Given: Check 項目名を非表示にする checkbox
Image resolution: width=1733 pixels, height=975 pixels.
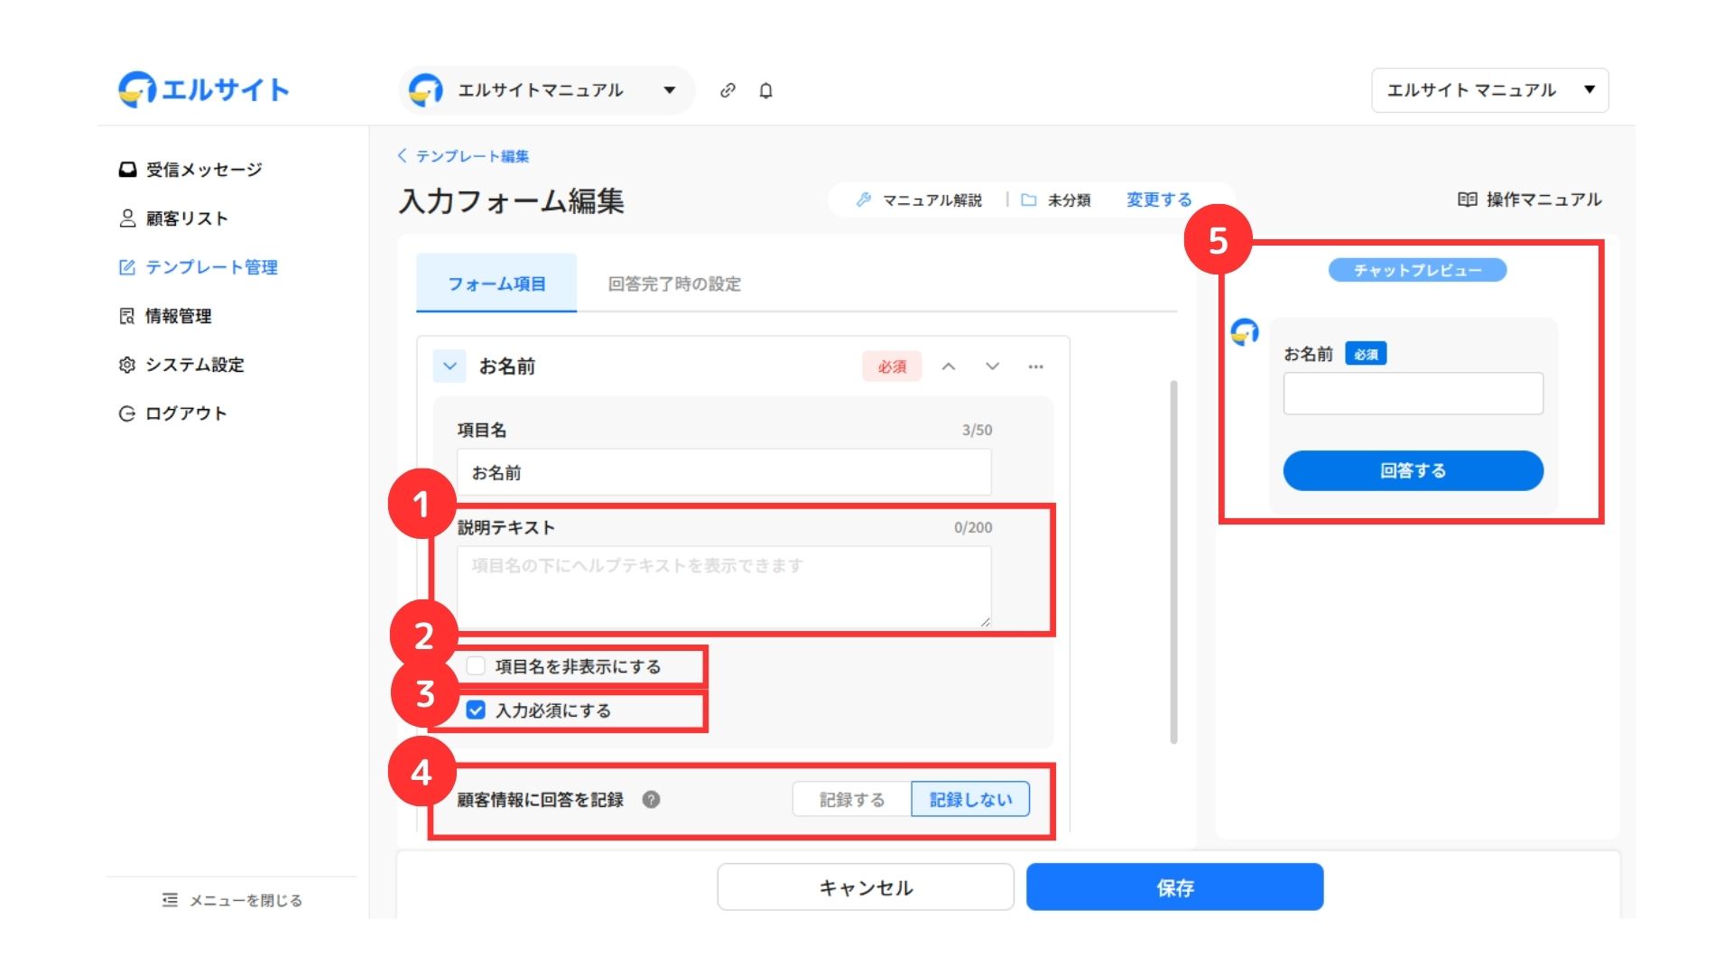Looking at the screenshot, I should coord(476,666).
